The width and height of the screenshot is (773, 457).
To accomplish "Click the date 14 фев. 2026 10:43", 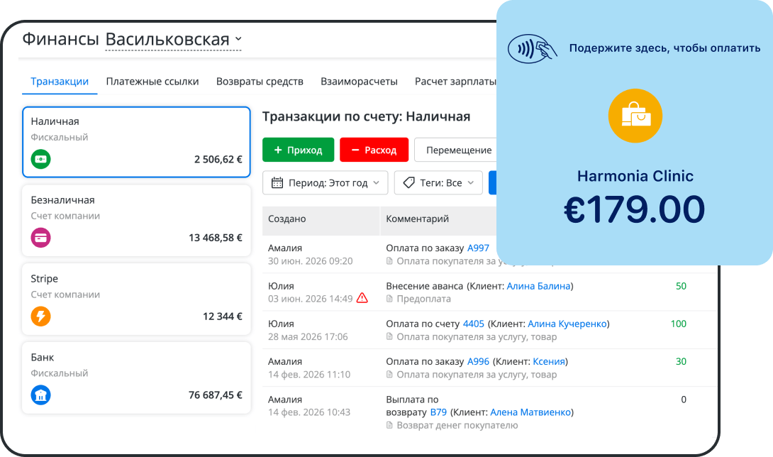I will (309, 412).
